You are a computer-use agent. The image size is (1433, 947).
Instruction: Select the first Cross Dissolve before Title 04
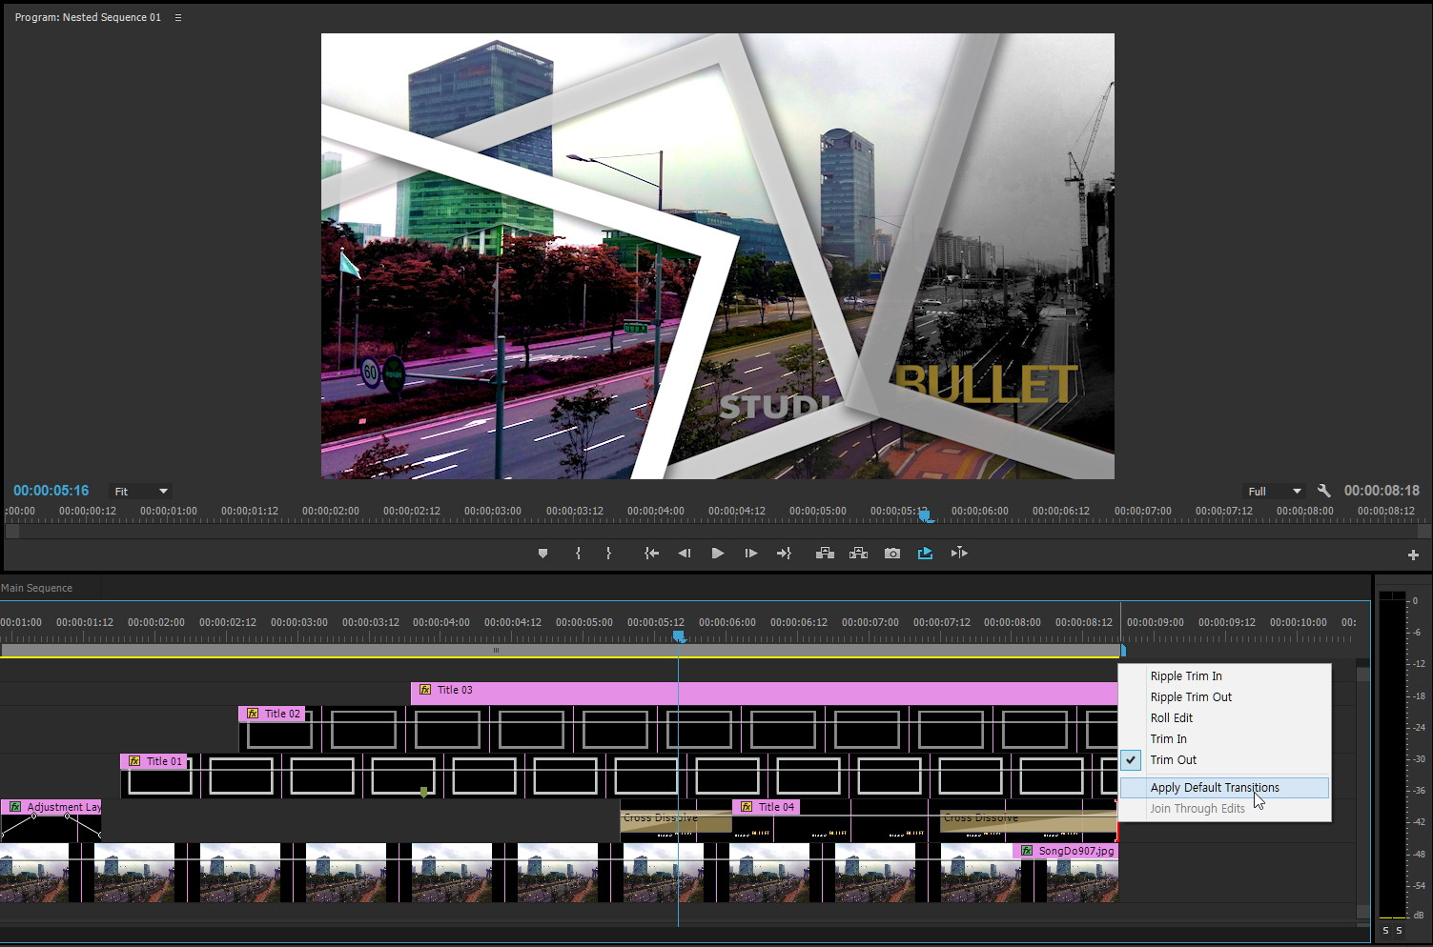(675, 820)
